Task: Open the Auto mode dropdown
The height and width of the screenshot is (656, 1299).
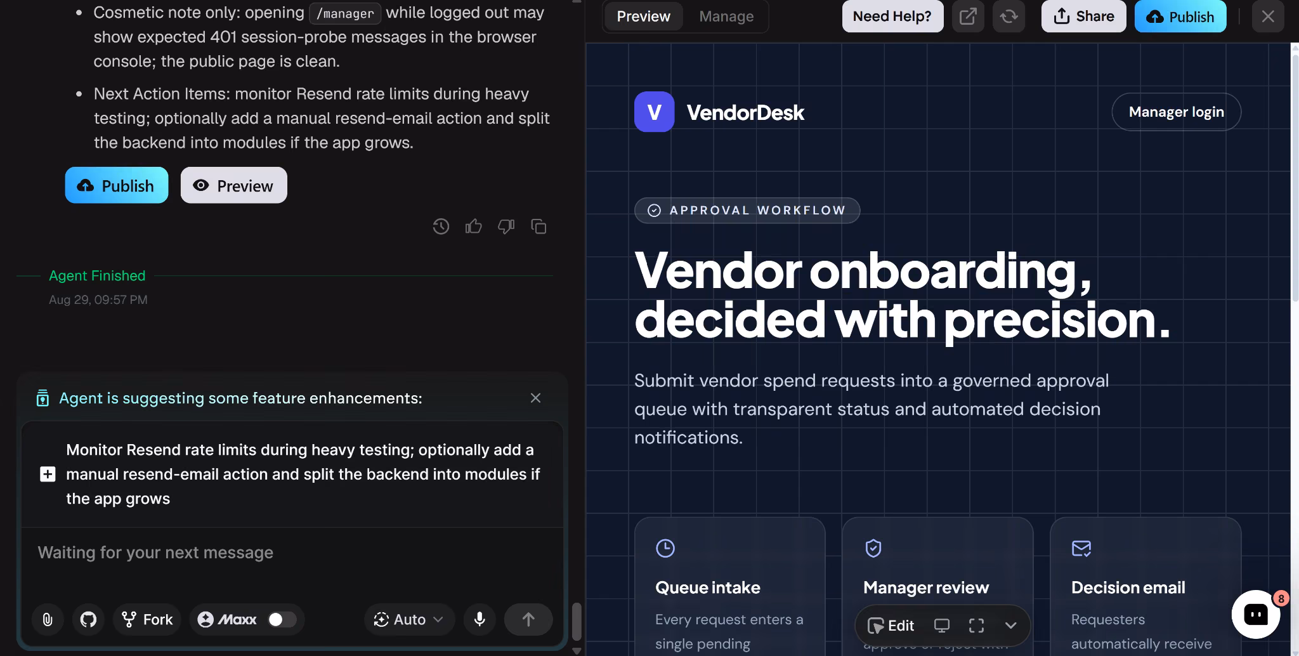Action: click(409, 619)
